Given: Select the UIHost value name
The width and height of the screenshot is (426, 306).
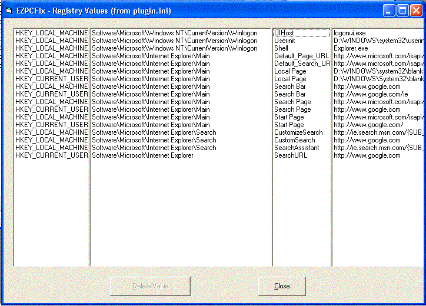Looking at the screenshot, I should 301,33.
